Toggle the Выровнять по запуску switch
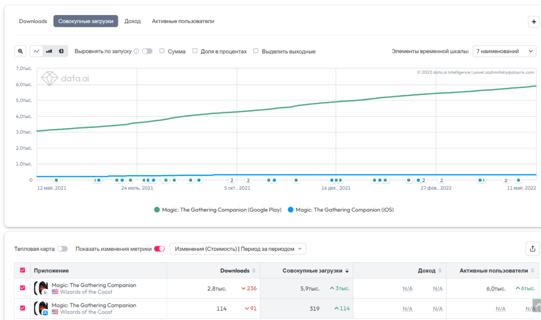The height and width of the screenshot is (320, 541). [x=147, y=51]
